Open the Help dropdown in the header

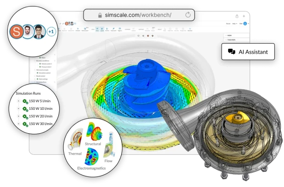click(235, 23)
